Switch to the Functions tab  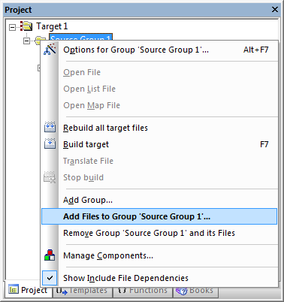pos(142,291)
